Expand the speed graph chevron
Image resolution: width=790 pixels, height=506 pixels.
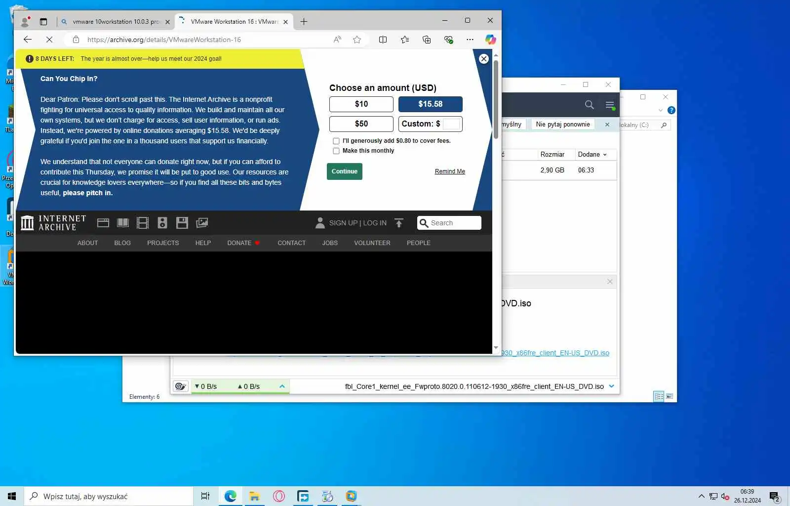[282, 386]
